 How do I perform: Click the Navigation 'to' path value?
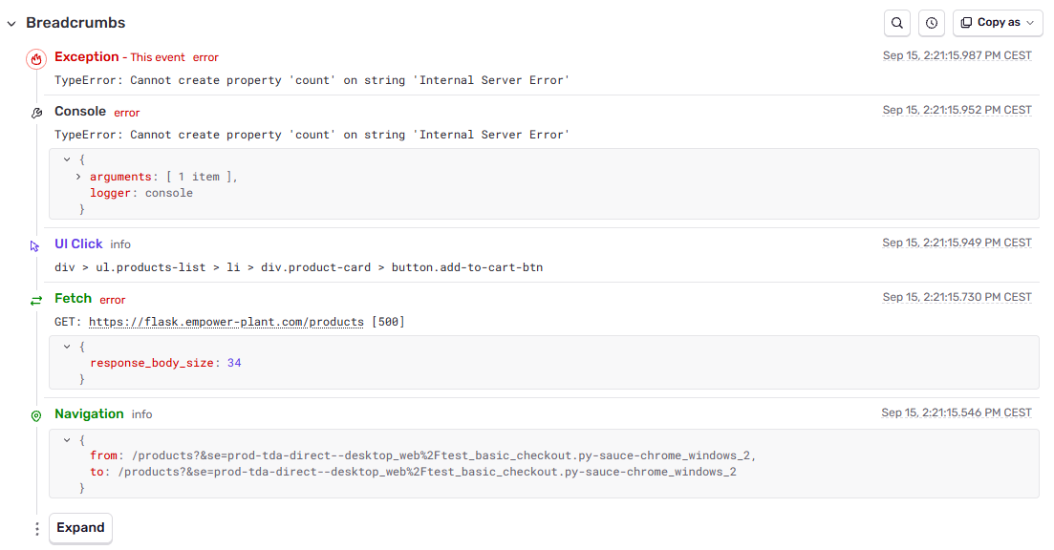[427, 472]
